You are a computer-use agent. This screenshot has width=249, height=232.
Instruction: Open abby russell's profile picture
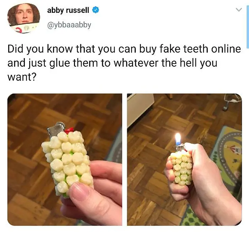click(24, 18)
